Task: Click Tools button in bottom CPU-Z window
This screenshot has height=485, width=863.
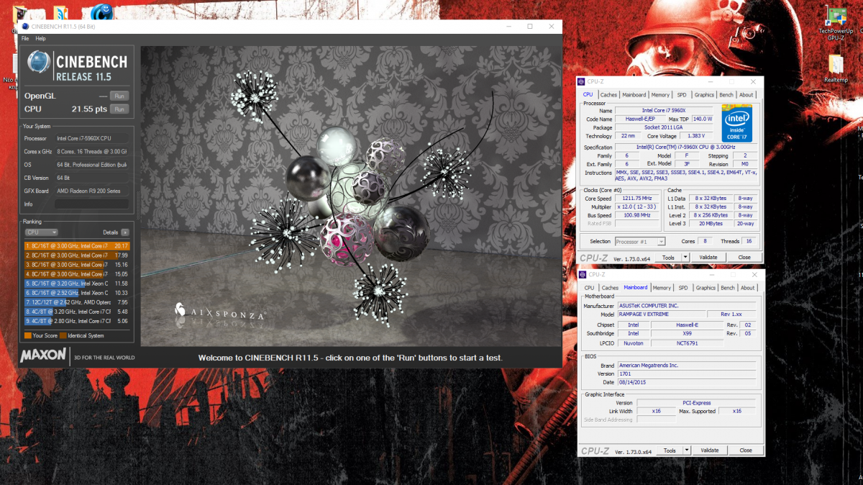Action: (x=670, y=450)
